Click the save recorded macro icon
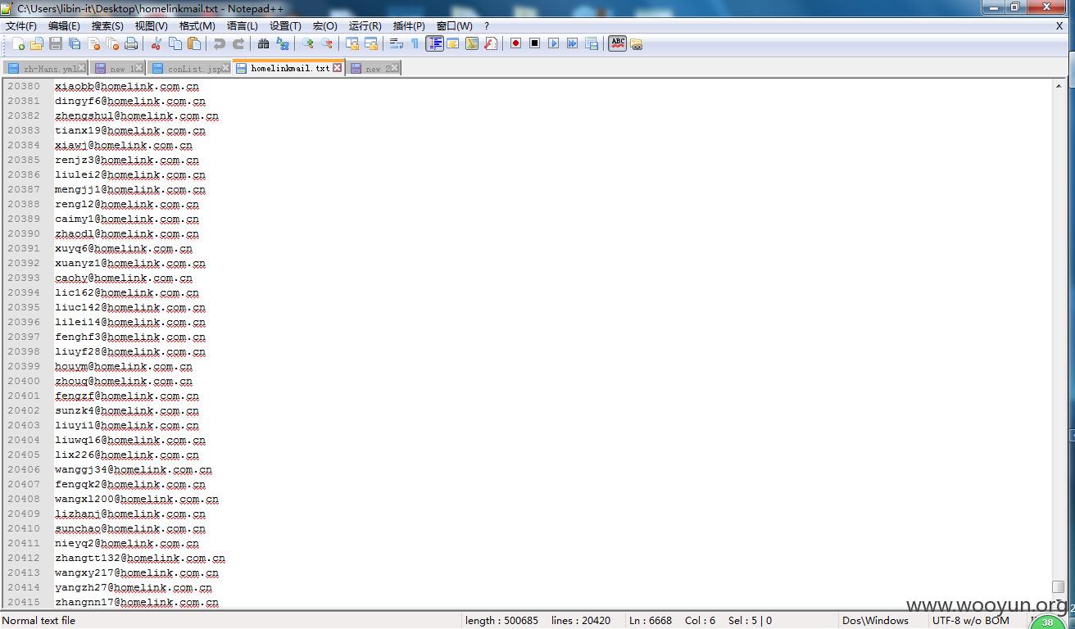This screenshot has width=1075, height=629. coord(592,43)
